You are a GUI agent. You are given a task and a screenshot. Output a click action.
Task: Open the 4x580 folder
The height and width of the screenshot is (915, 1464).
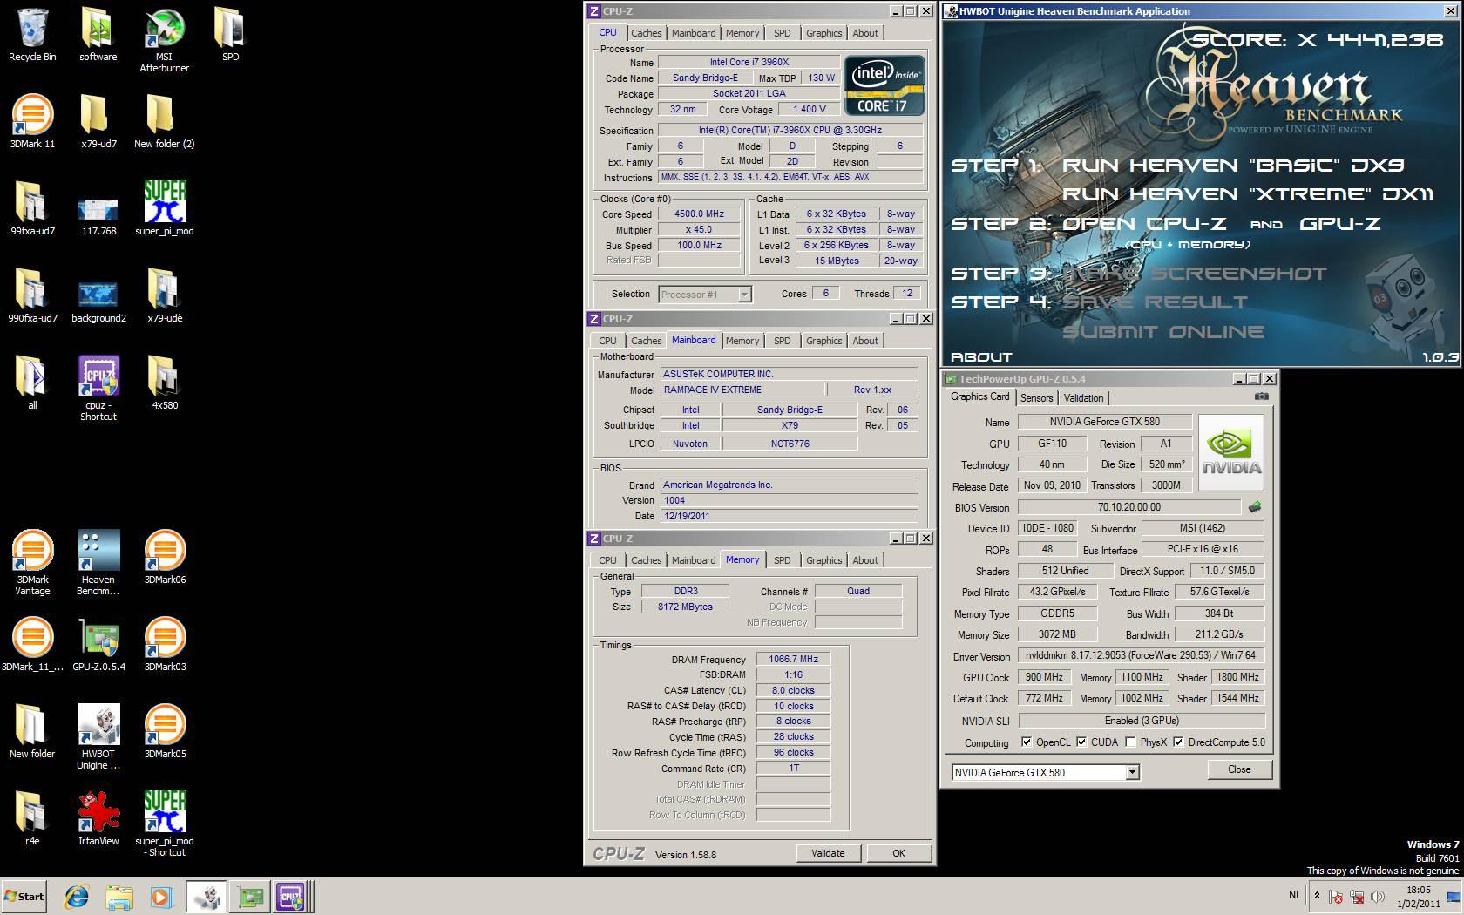pyautogui.click(x=164, y=383)
